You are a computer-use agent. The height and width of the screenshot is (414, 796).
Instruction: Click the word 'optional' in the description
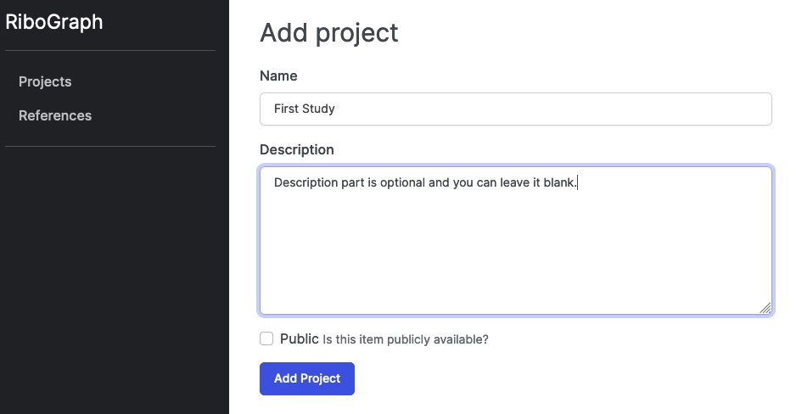402,182
